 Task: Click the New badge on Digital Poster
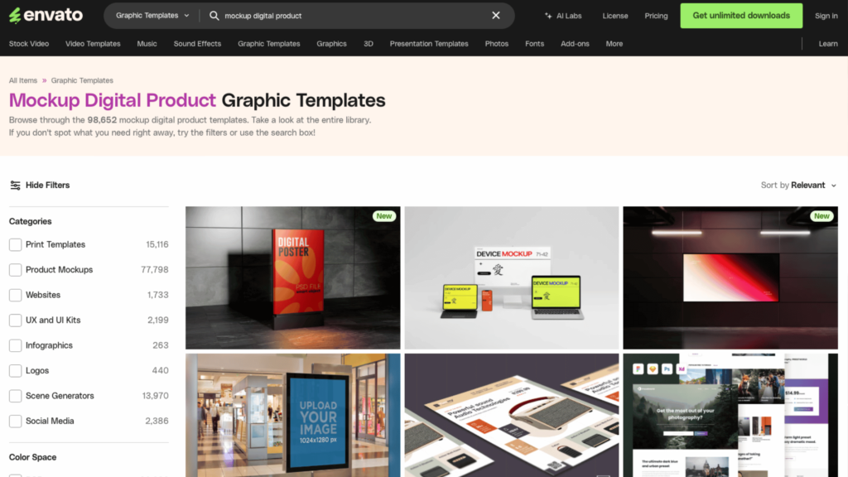383,216
